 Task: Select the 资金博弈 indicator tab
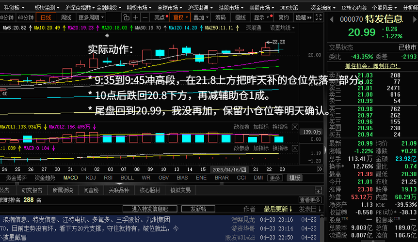point(16,178)
